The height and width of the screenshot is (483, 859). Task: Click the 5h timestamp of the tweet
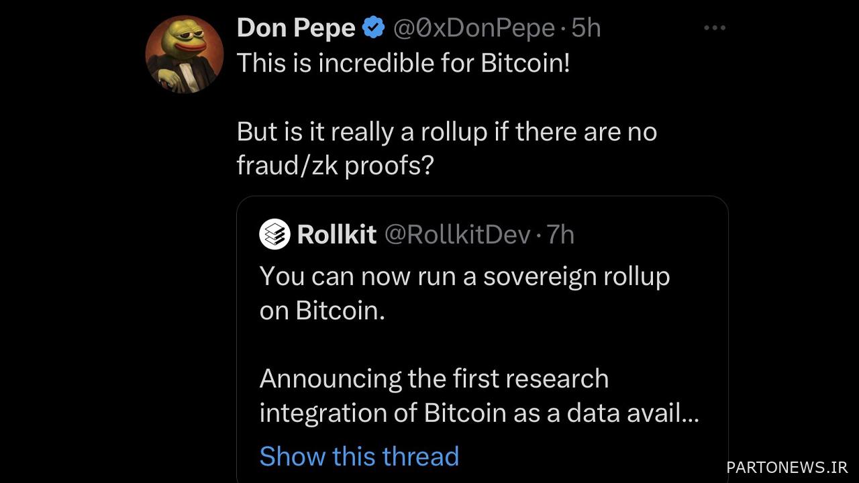pos(585,28)
